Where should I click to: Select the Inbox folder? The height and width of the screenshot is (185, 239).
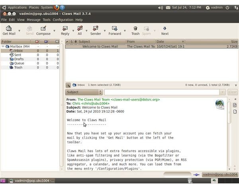pos(30,51)
